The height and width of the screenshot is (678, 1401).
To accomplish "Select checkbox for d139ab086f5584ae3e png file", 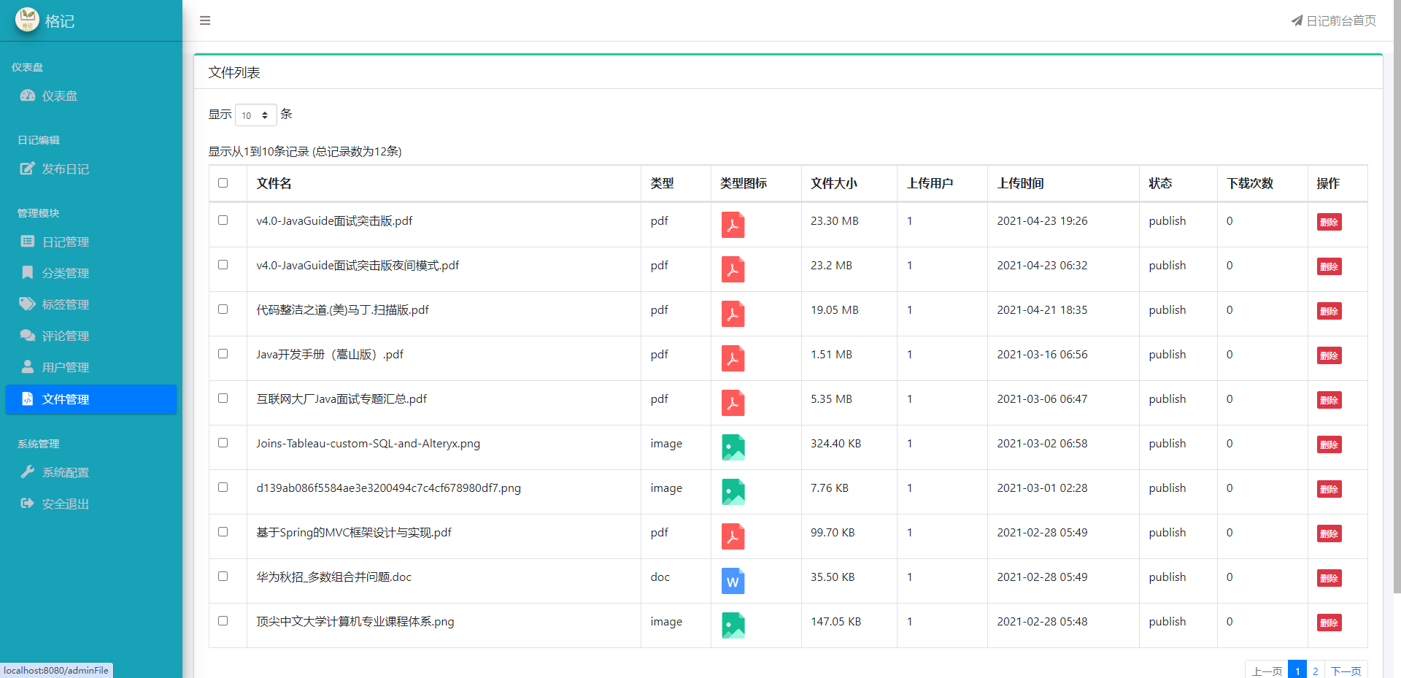I will (x=223, y=488).
